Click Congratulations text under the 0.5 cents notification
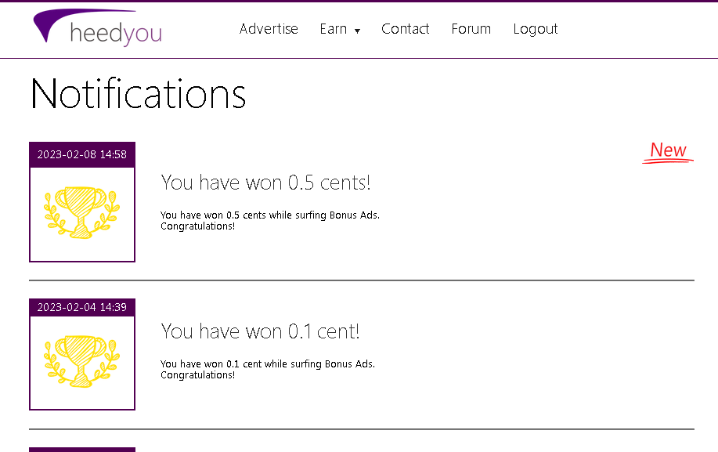Image resolution: width=718 pixels, height=452 pixels. (197, 226)
